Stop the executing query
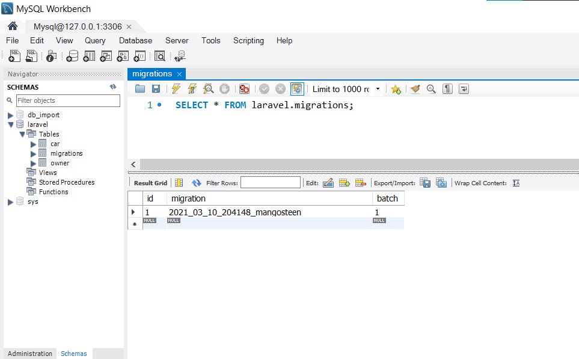Viewport: 579px width, 359px height. (224, 88)
